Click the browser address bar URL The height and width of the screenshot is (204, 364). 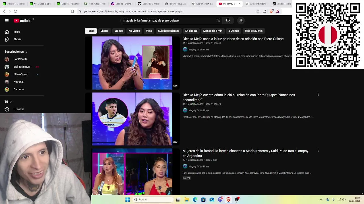(x=133, y=11)
